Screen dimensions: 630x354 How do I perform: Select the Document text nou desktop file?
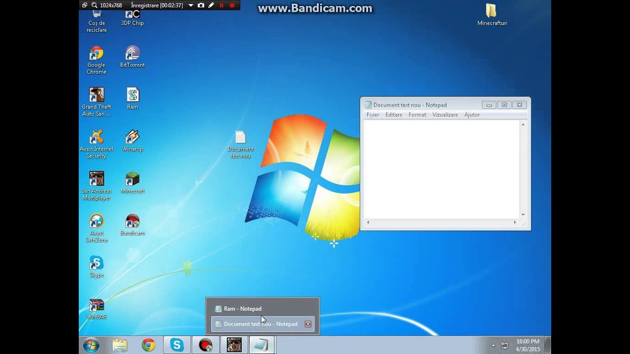[x=241, y=145]
